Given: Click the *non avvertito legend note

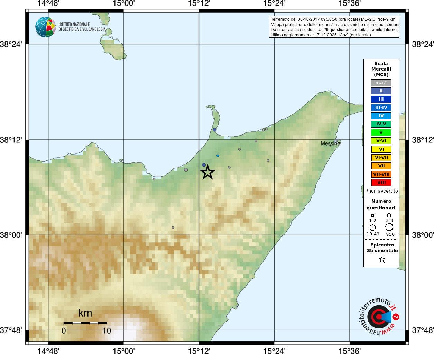Looking at the screenshot, I should (x=382, y=191).
